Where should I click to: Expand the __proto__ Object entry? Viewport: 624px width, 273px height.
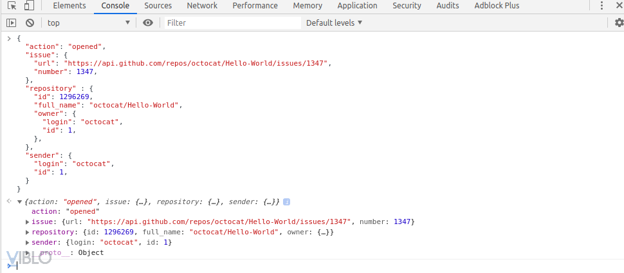pos(27,253)
